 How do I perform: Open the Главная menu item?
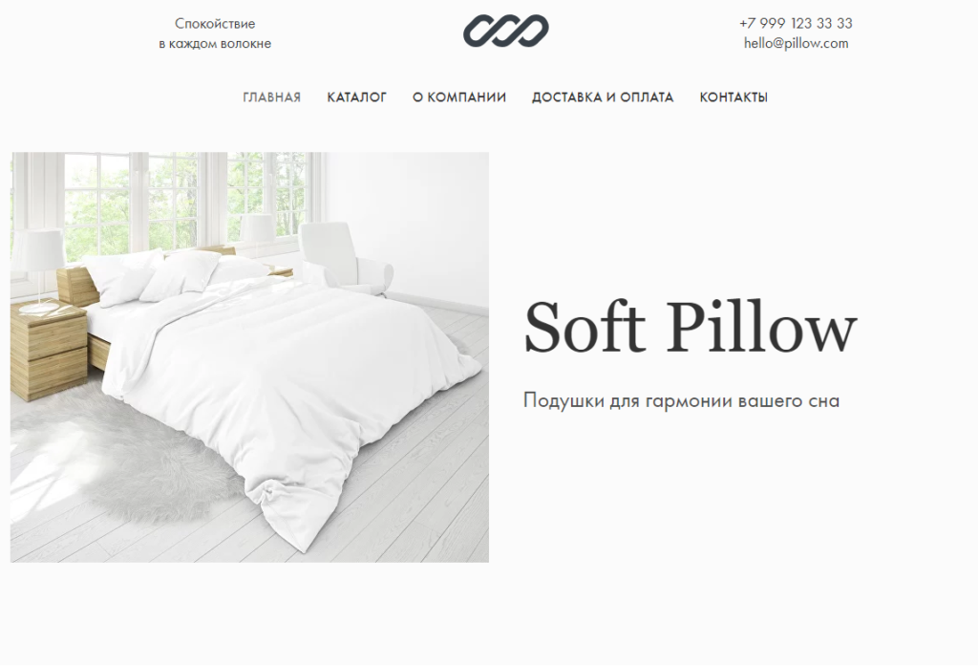tap(272, 97)
